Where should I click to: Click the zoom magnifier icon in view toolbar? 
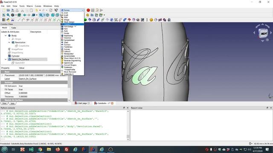[x=41, y=15]
